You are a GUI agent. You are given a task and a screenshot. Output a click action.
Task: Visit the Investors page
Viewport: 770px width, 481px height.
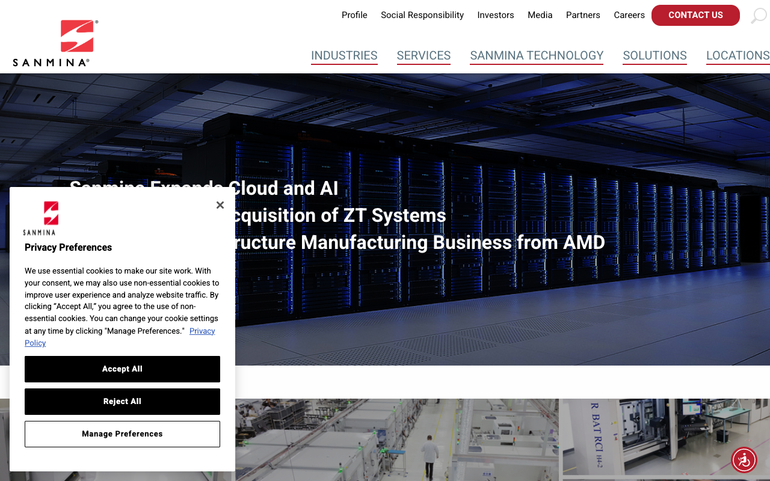(496, 15)
